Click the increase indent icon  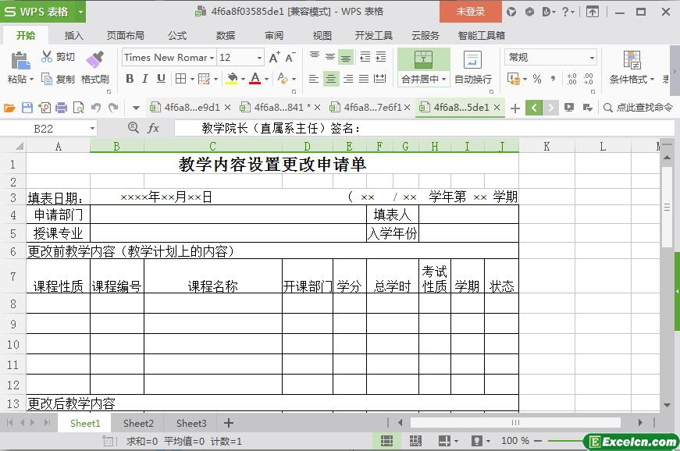point(381,57)
